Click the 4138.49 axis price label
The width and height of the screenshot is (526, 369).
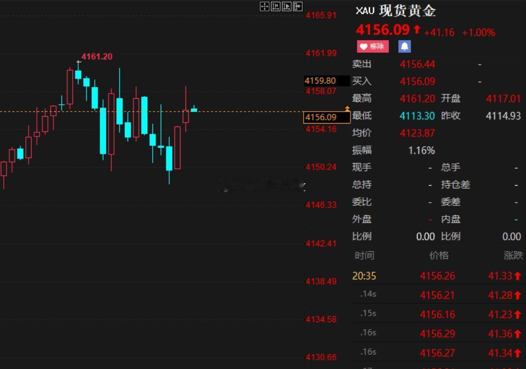(x=321, y=281)
